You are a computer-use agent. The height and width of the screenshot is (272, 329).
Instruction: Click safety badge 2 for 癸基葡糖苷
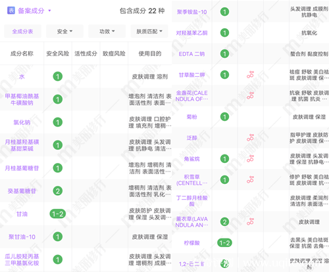[x=58, y=191]
